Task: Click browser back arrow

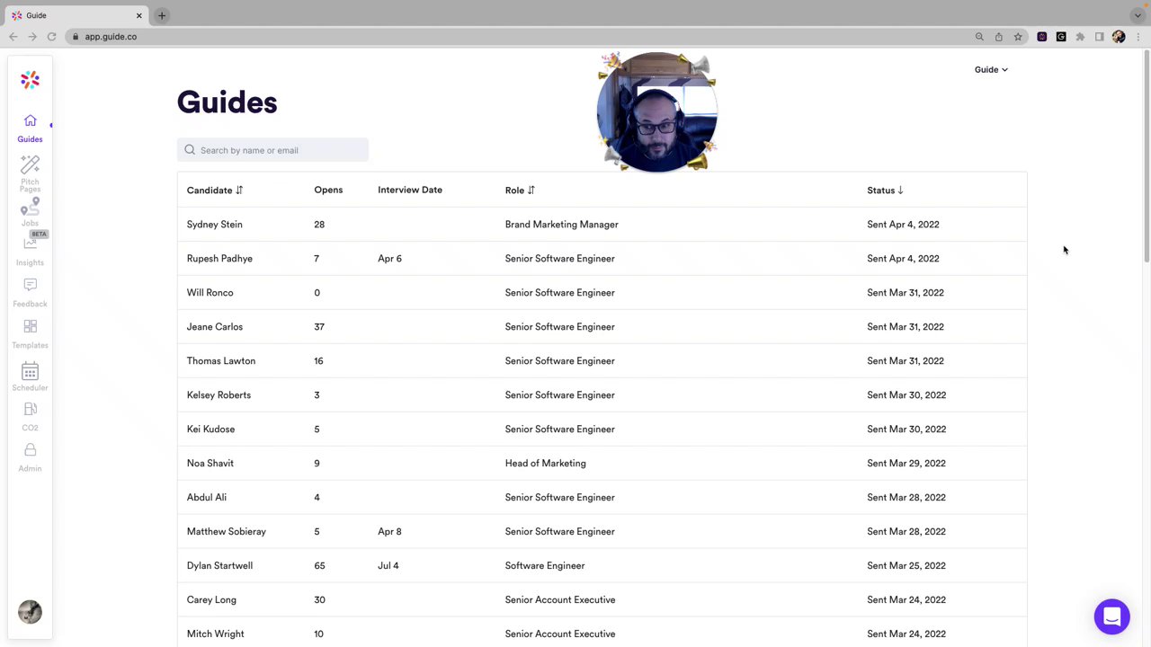Action: [13, 37]
